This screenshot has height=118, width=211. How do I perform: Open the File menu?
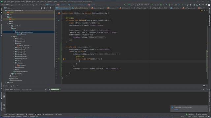pos(5,2)
